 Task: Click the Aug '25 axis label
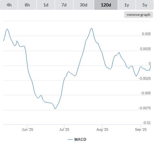pos(102,129)
